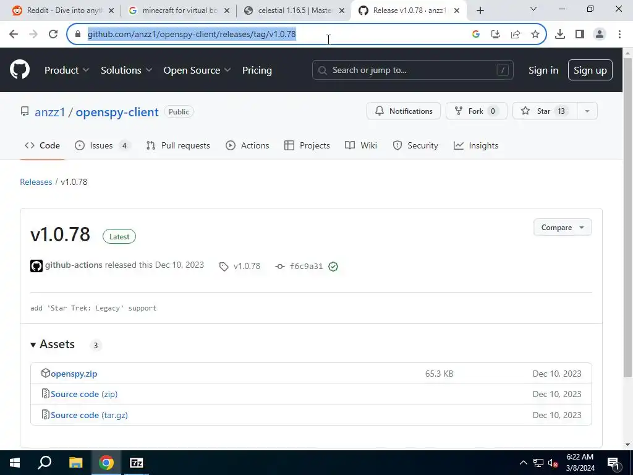
Task: Click the network tray icon
Action: 538,463
